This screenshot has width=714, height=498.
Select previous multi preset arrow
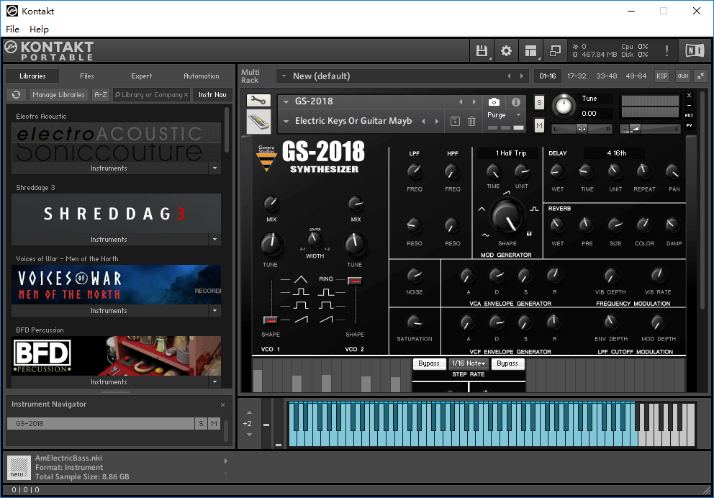tap(509, 76)
